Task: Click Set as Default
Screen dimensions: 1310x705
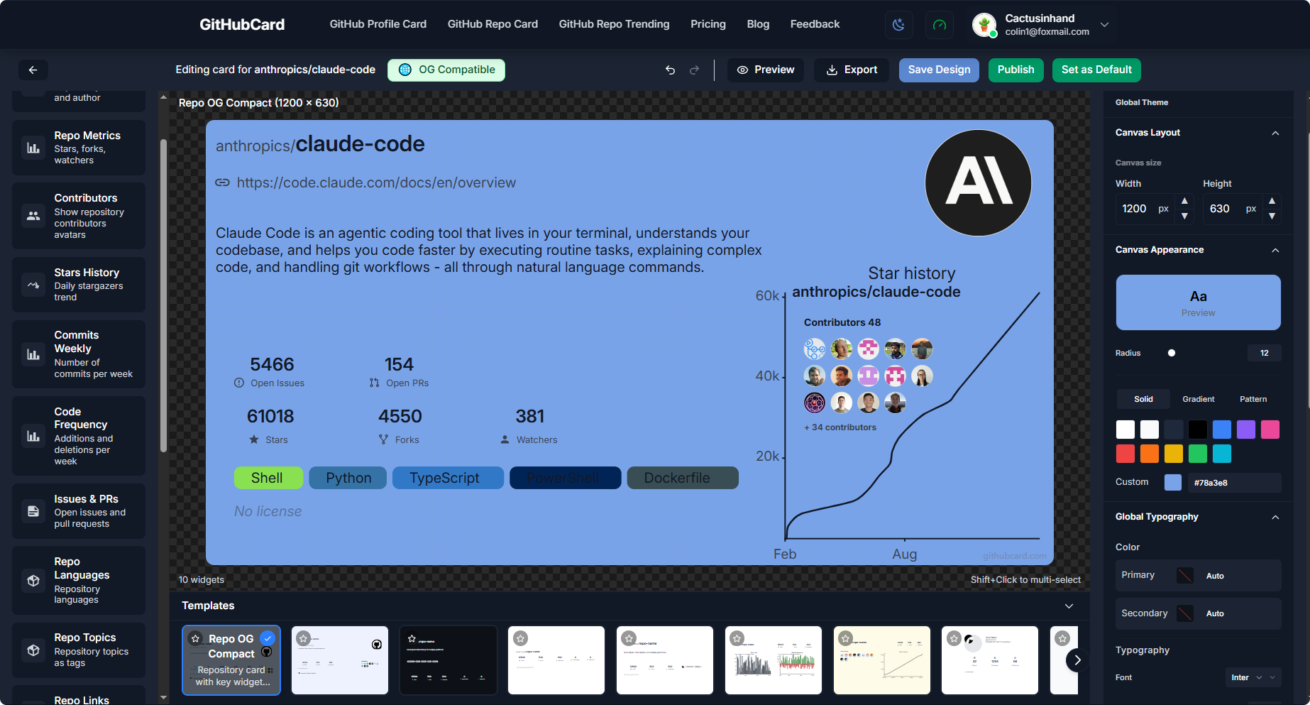Action: point(1096,70)
